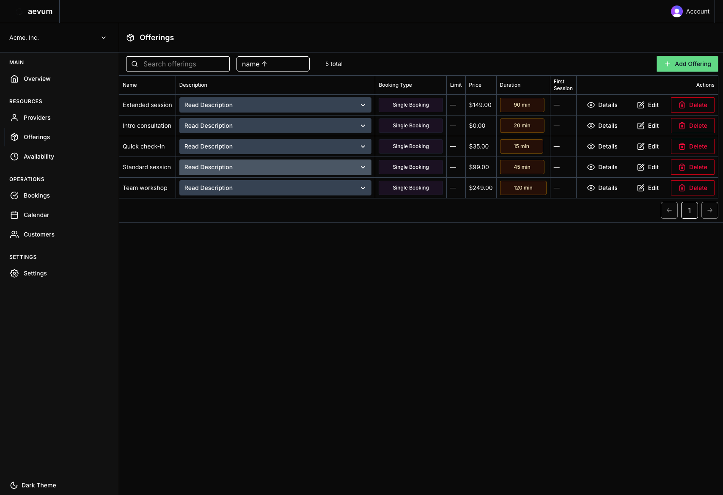Open Availability section
This screenshot has height=495, width=723.
click(59, 157)
